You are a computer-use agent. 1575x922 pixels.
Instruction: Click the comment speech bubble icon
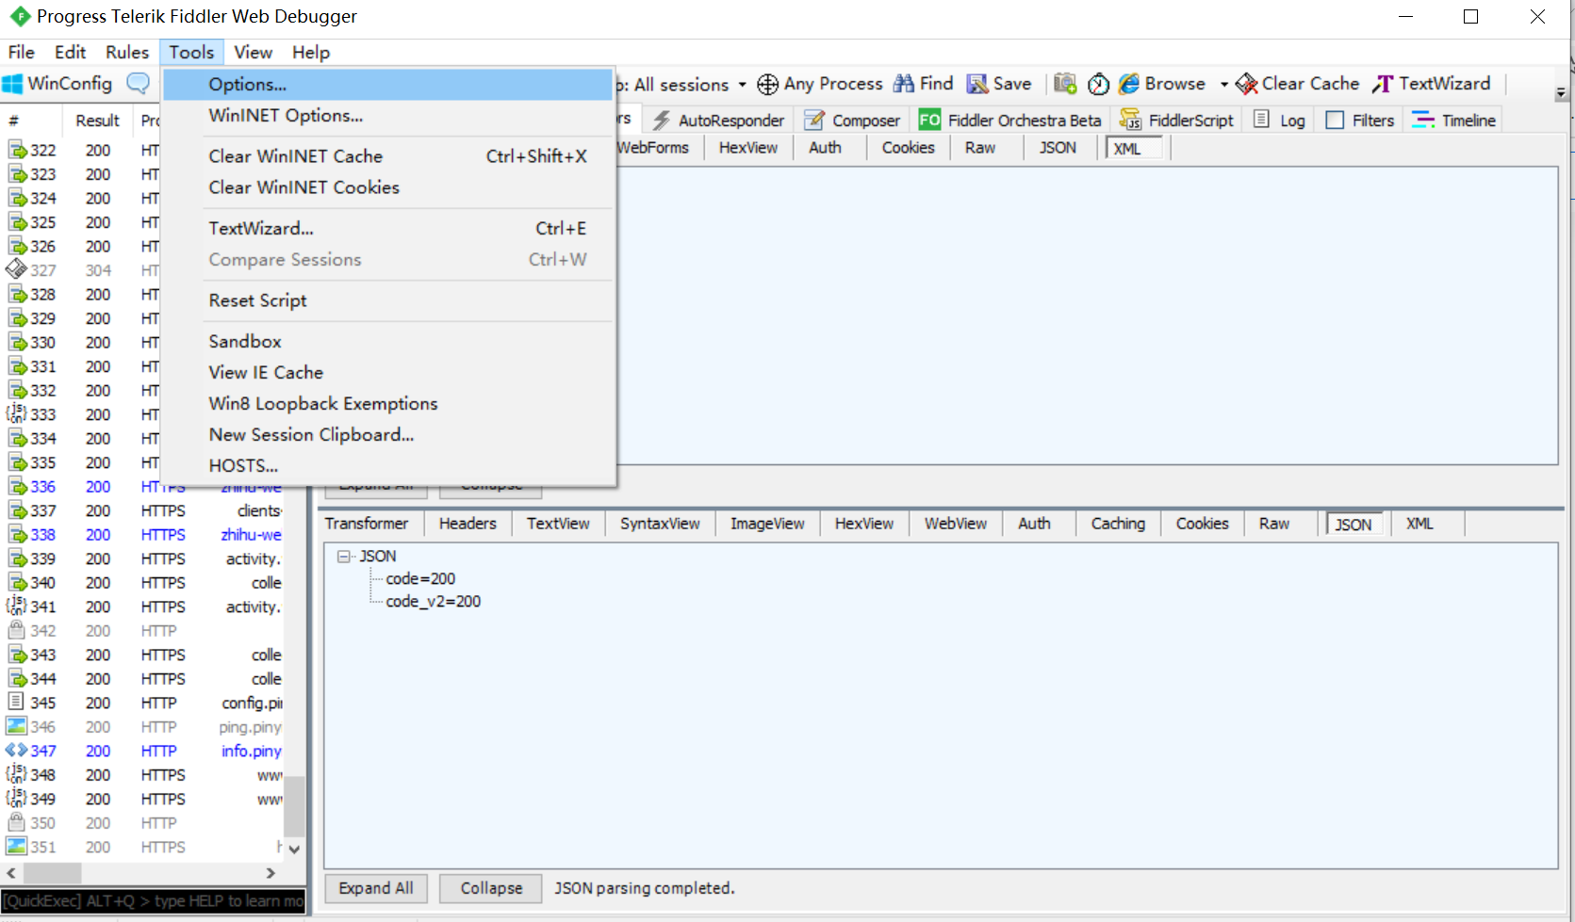coord(139,84)
